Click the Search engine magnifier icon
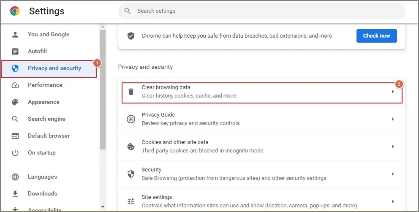Image resolution: width=419 pixels, height=212 pixels. pyautogui.click(x=15, y=119)
